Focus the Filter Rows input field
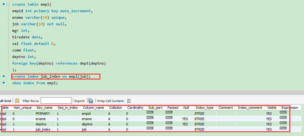This screenshot has height=136, width=304. tap(56, 100)
